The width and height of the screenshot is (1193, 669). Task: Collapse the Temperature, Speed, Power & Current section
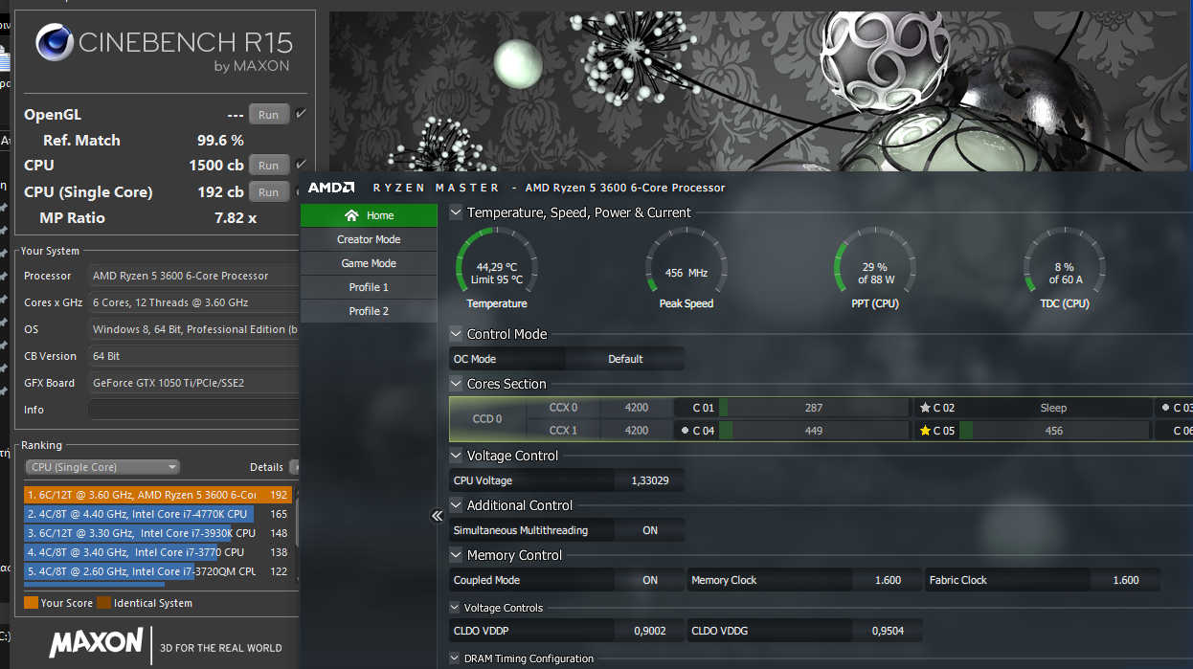coord(456,212)
